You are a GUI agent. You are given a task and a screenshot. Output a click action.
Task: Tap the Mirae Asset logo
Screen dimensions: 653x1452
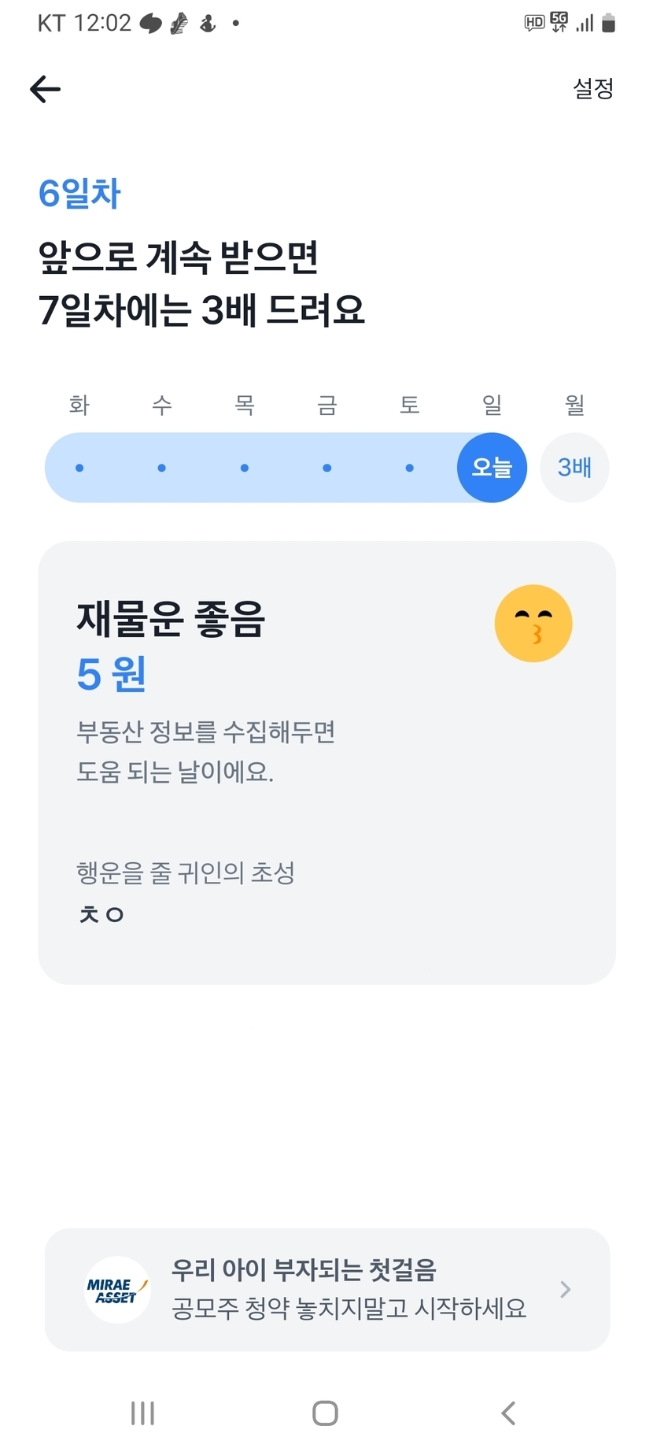pos(117,1289)
